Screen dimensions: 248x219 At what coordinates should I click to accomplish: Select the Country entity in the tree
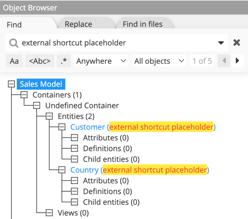(x=84, y=170)
